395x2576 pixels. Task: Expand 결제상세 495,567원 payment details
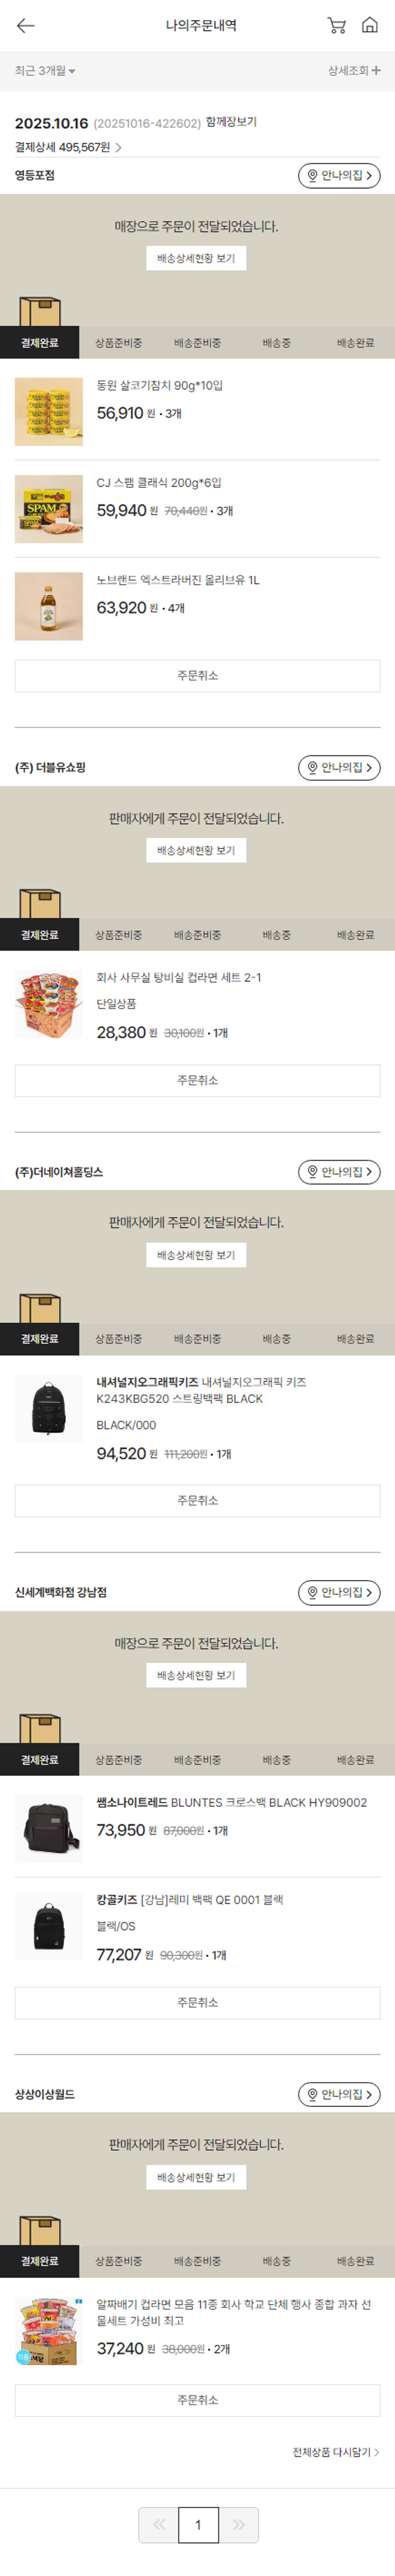[68, 147]
